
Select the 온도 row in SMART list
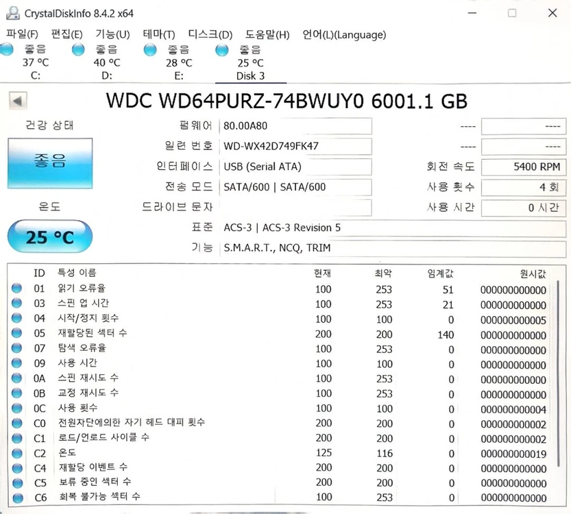tap(280, 453)
